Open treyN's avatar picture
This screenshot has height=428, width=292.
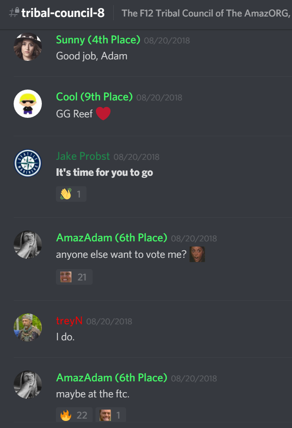pyautogui.click(x=28, y=328)
